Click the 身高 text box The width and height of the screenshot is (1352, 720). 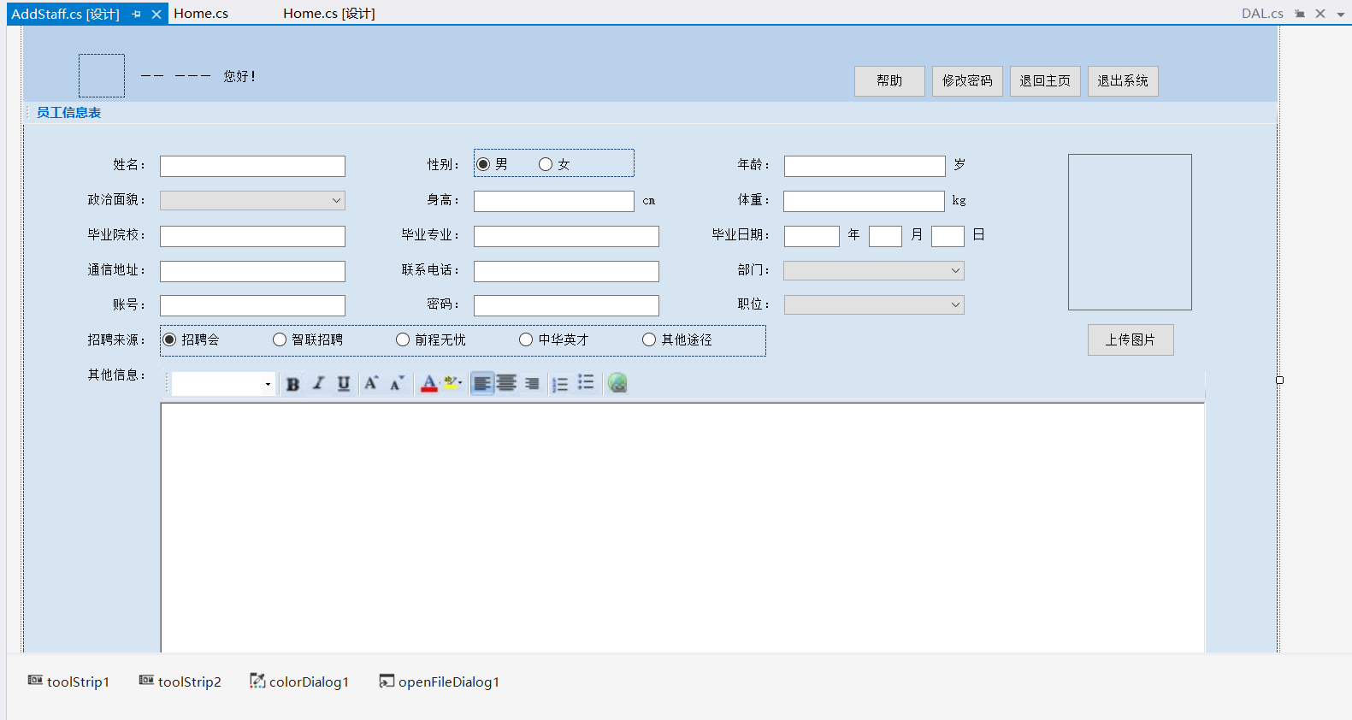[x=554, y=201]
